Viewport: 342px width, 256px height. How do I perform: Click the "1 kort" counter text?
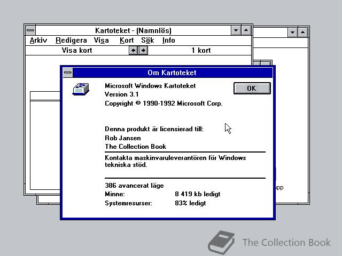pos(201,51)
